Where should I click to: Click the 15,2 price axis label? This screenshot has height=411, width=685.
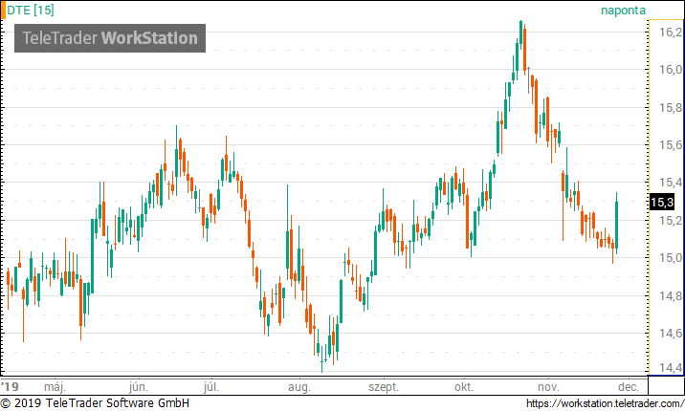pos(670,221)
